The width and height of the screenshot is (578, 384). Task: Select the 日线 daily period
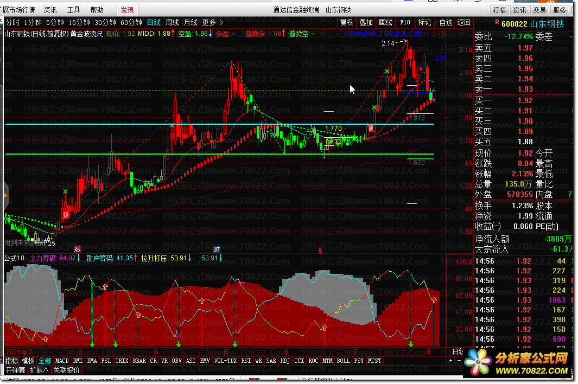pyautogui.click(x=154, y=22)
